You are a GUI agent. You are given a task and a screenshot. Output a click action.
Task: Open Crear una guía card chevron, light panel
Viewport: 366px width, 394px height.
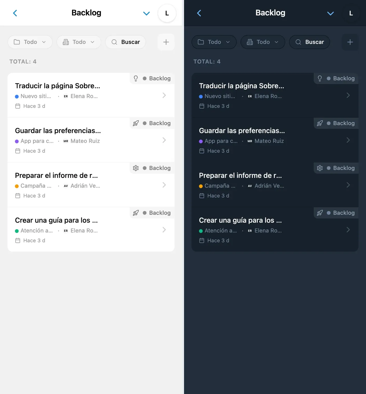point(164,230)
